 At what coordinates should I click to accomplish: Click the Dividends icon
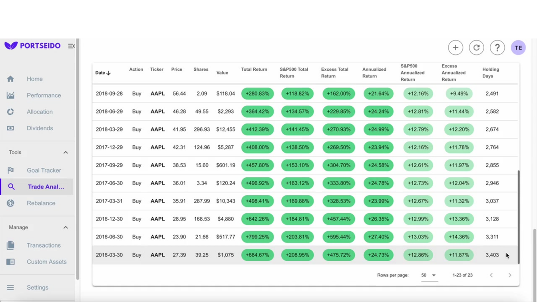pyautogui.click(x=10, y=128)
